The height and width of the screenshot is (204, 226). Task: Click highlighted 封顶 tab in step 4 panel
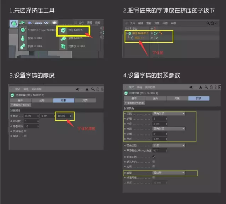199,98
